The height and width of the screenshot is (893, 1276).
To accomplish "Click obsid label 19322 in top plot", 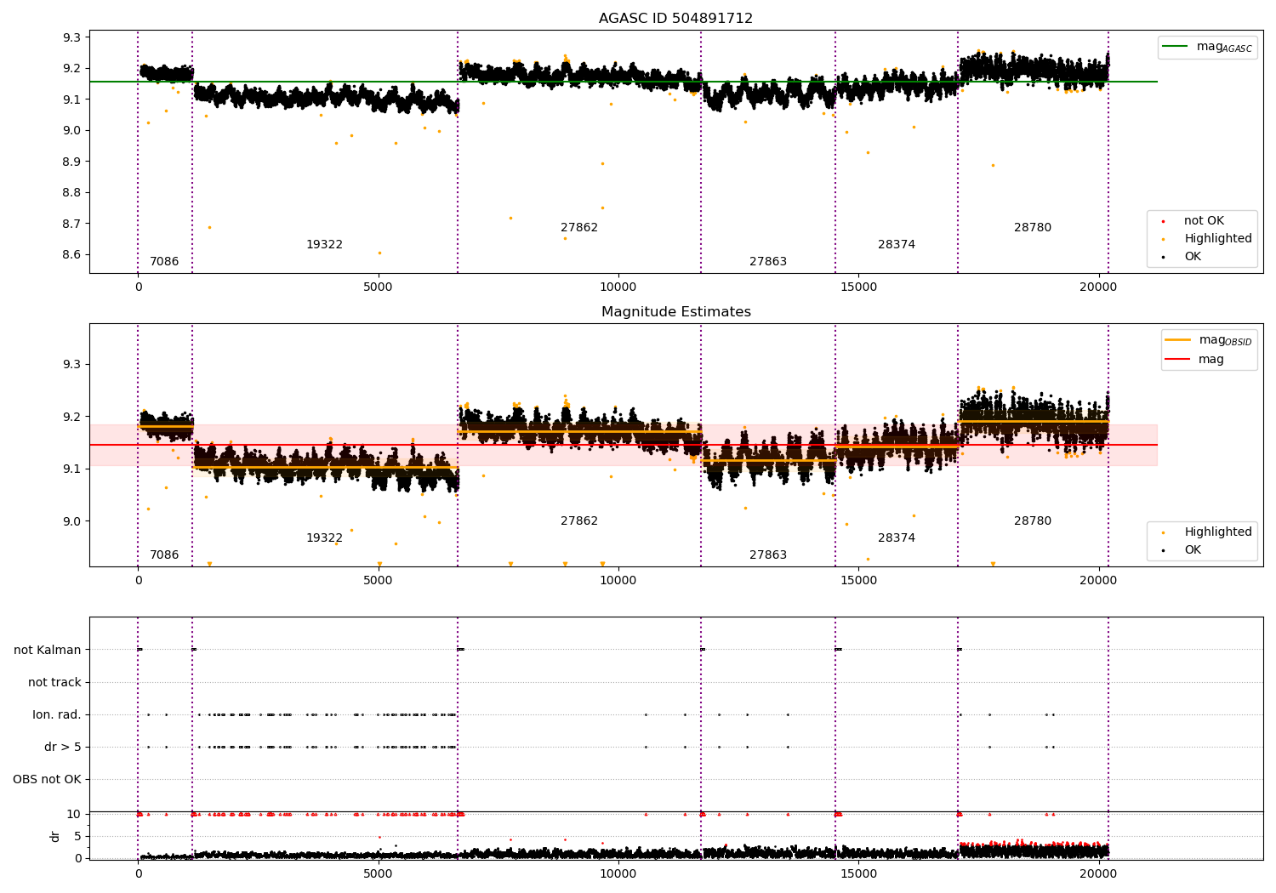I will coord(324,245).
